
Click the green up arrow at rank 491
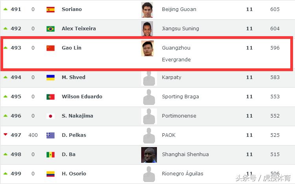(6, 9)
